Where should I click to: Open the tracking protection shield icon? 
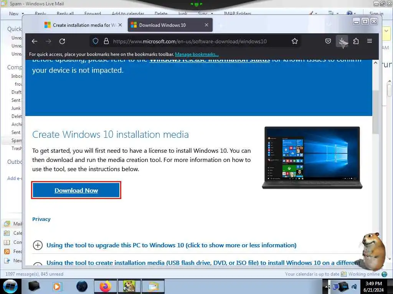coord(96,41)
